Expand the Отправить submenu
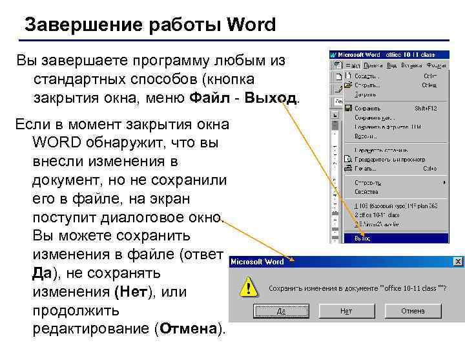Image resolution: width=465 pixels, height=349 pixels. (396, 182)
